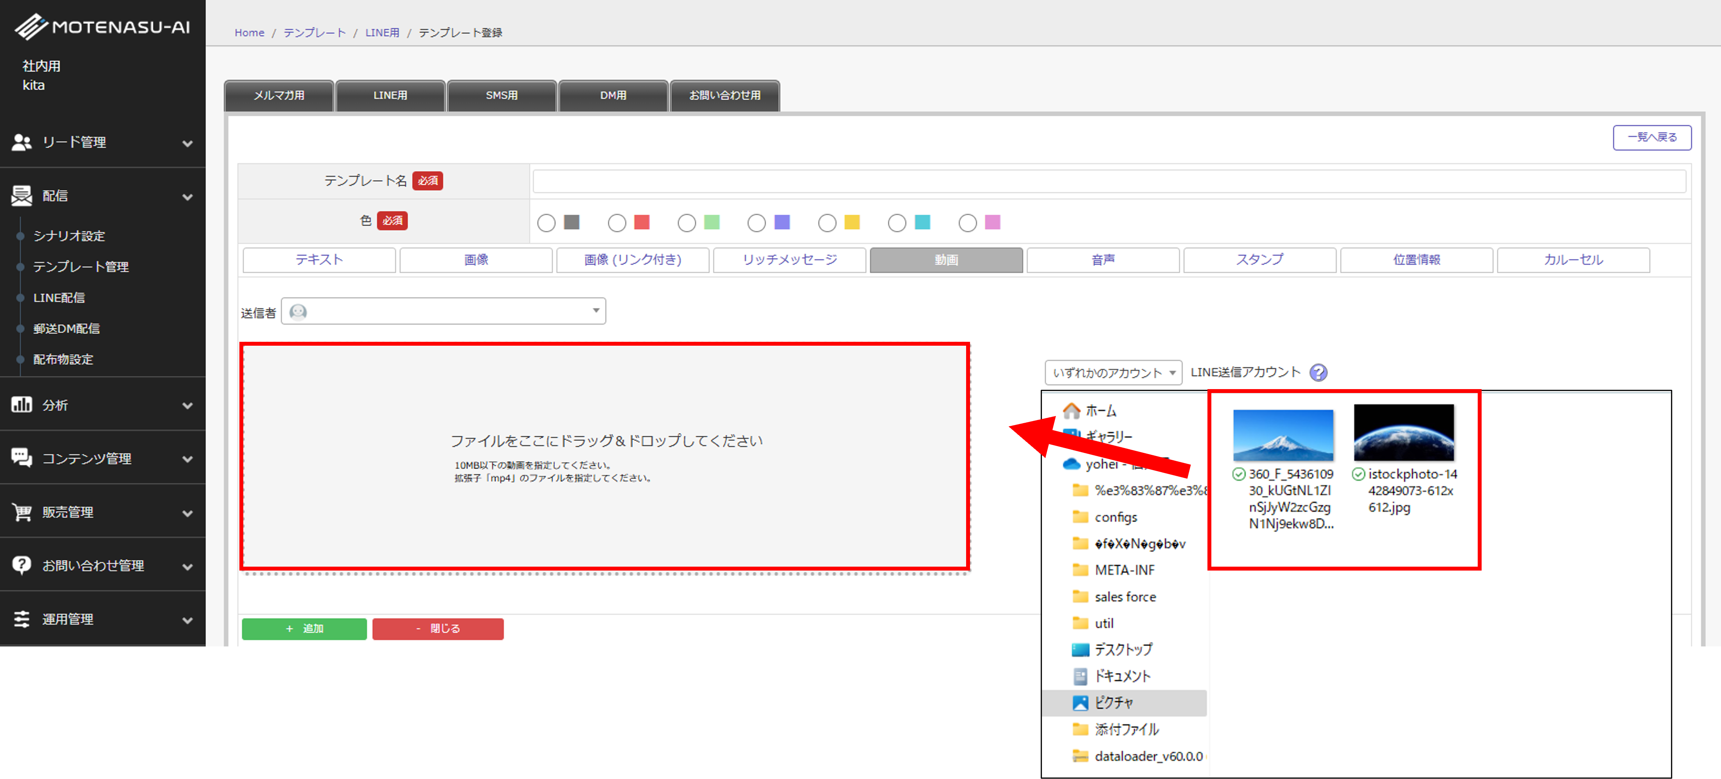Select the gray color radio button
1721x779 pixels.
[546, 223]
